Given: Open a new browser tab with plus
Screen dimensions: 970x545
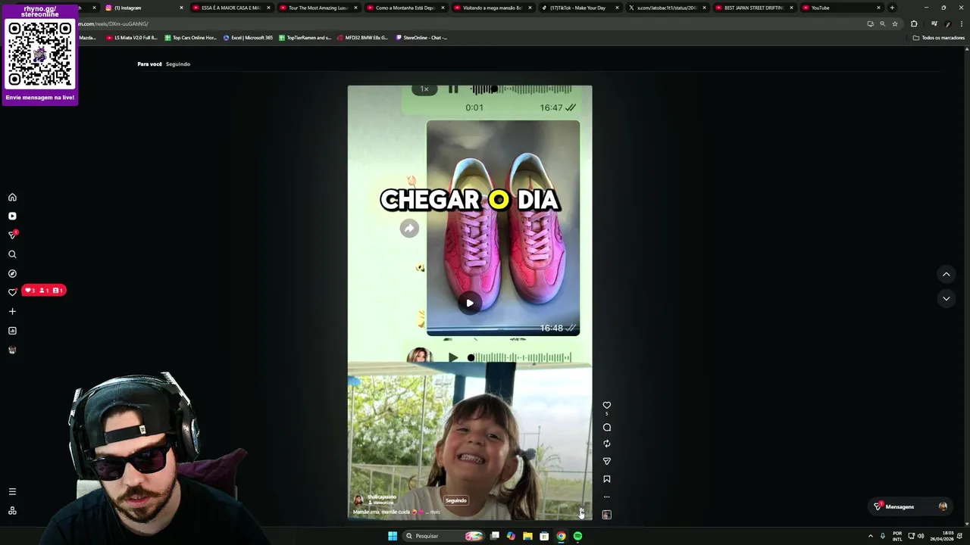Looking at the screenshot, I should [892, 8].
